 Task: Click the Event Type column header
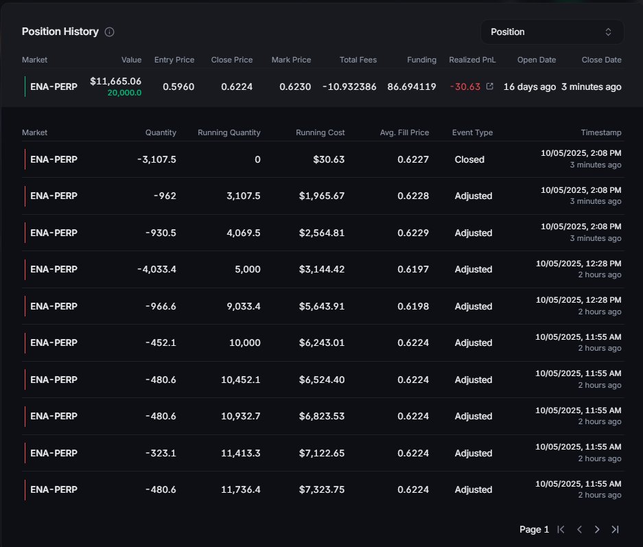click(472, 132)
